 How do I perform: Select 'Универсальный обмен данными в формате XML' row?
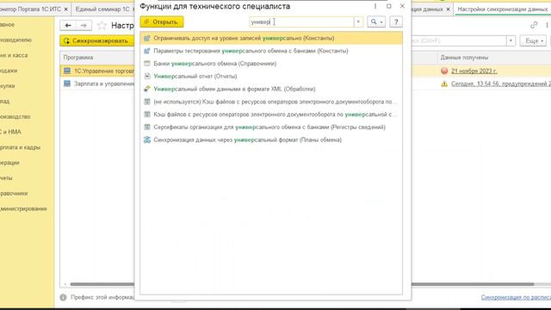coord(271,89)
